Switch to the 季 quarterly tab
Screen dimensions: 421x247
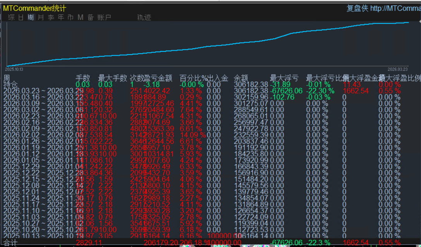click(51, 17)
